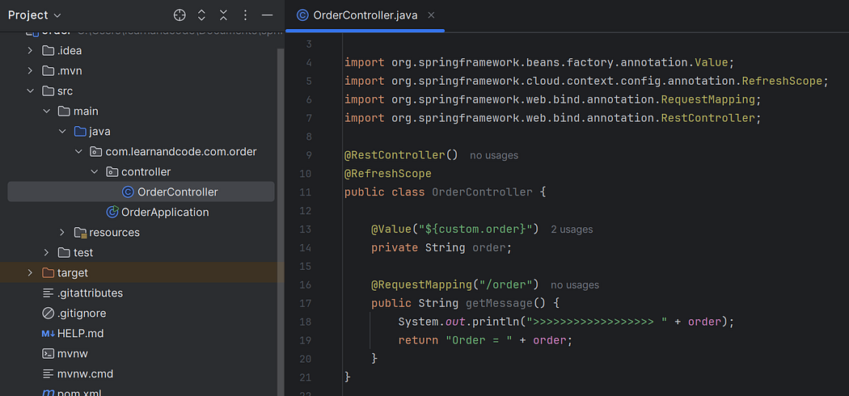Click the Collapse All icon in Project toolbar
The height and width of the screenshot is (396, 849).
pos(223,15)
